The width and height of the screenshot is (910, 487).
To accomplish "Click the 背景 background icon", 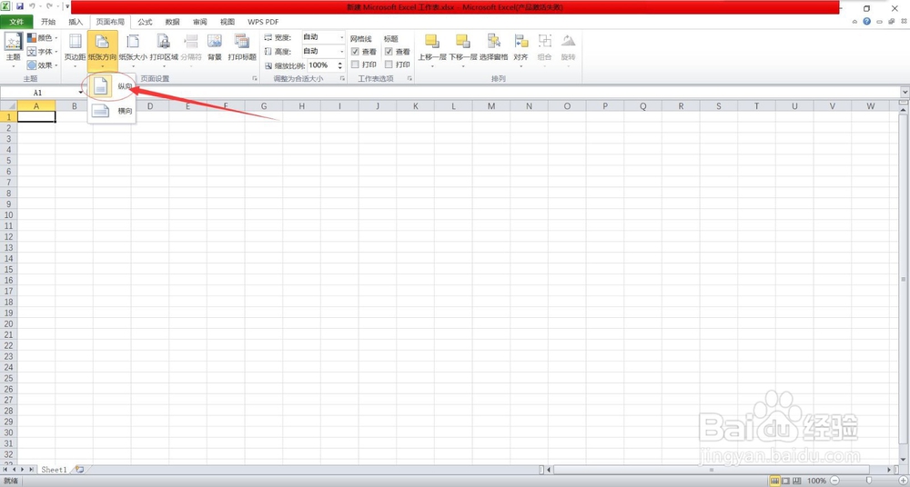I will pyautogui.click(x=215, y=41).
